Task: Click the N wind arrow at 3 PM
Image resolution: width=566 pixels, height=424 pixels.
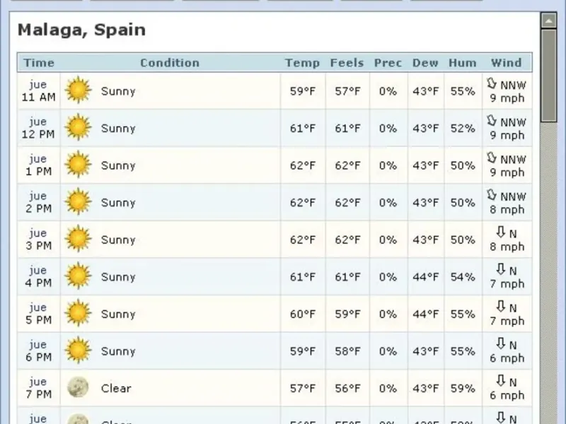Action: [501, 232]
